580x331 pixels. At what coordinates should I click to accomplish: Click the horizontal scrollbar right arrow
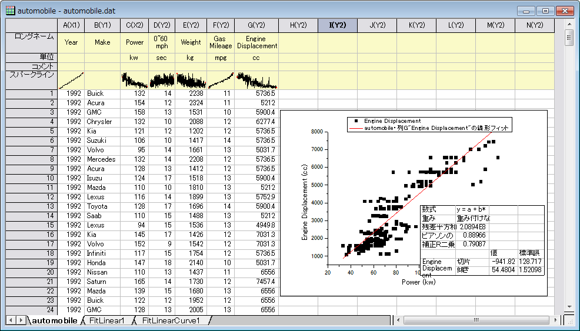click(x=555, y=320)
